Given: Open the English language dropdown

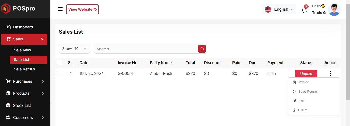Looking at the screenshot, I should (x=279, y=9).
